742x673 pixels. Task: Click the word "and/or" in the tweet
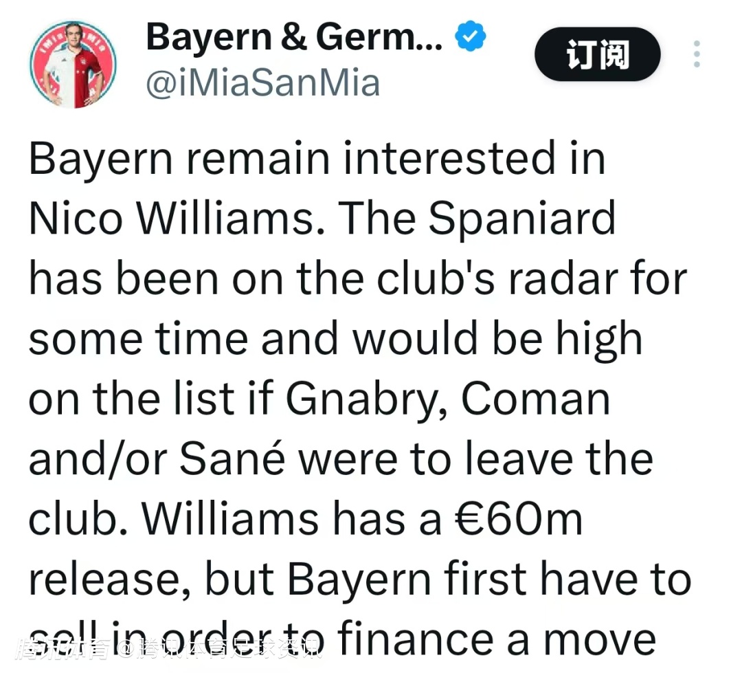[95, 459]
